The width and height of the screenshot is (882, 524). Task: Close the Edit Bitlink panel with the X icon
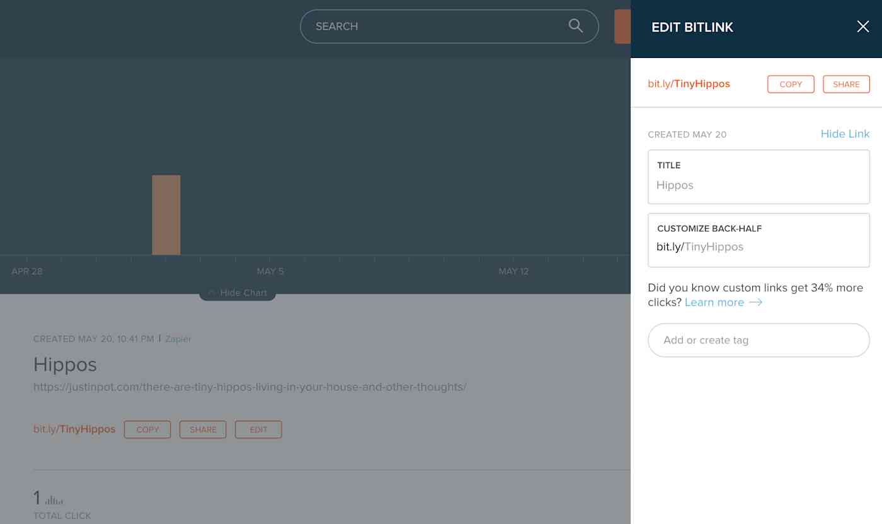(x=862, y=26)
